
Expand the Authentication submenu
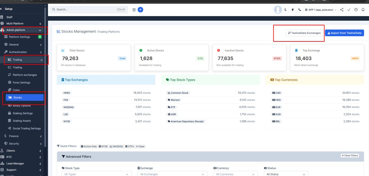click(41, 52)
